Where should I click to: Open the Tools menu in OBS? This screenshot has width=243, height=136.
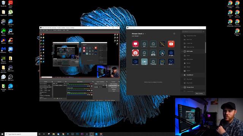[x=64, y=30]
